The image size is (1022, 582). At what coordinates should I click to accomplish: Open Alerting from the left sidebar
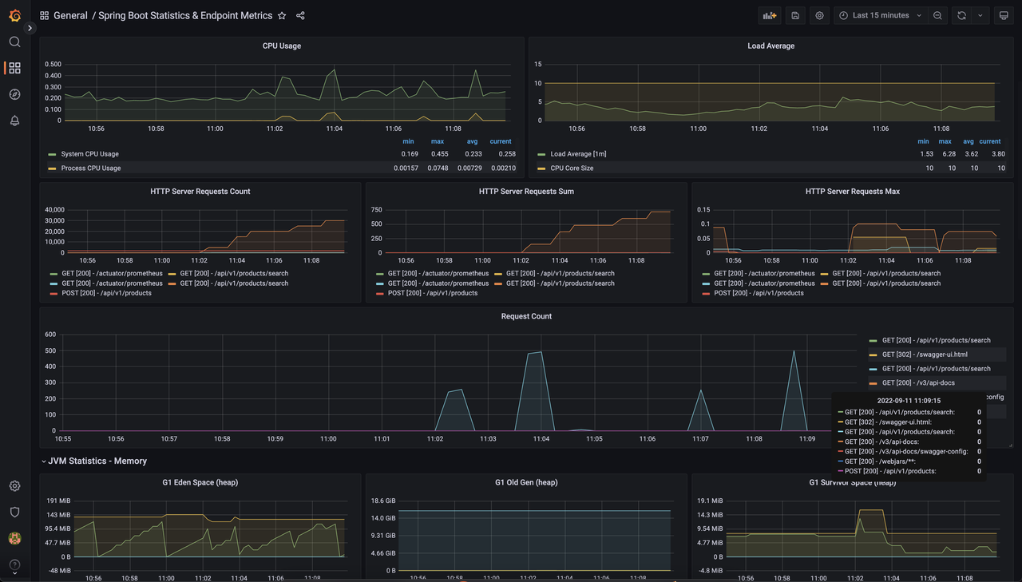click(14, 121)
